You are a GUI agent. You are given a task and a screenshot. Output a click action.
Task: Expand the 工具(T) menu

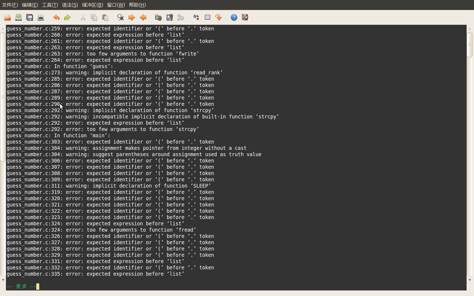(x=50, y=5)
